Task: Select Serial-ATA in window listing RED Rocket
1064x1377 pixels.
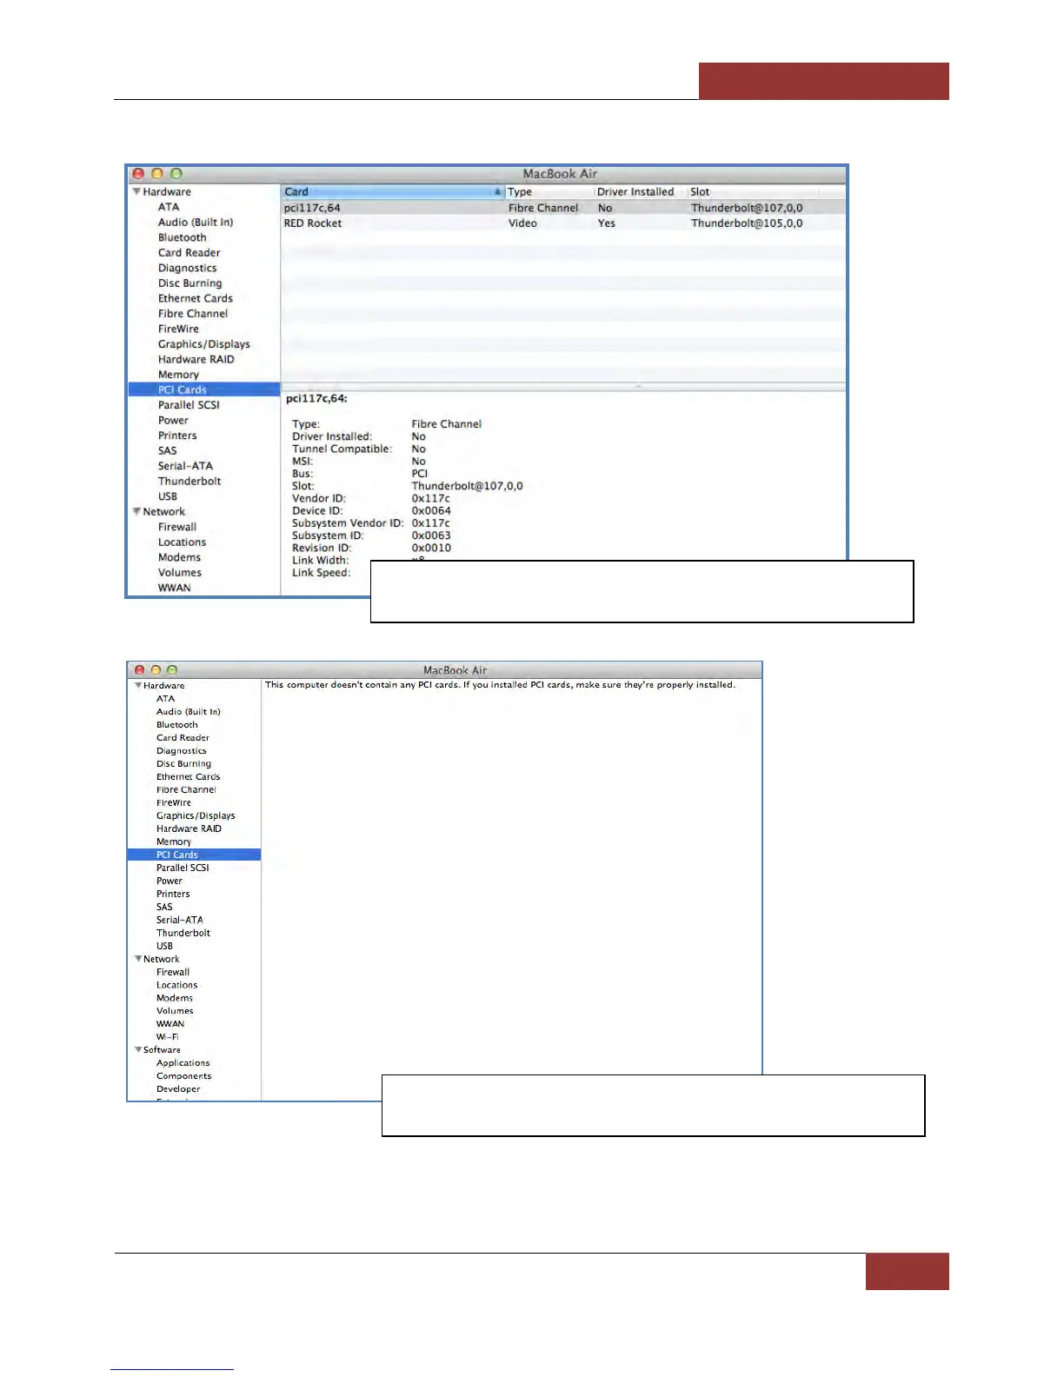Action: (x=185, y=466)
